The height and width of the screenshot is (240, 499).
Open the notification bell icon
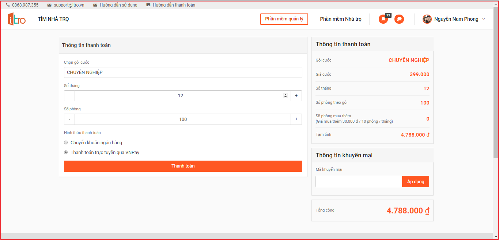[383, 19]
